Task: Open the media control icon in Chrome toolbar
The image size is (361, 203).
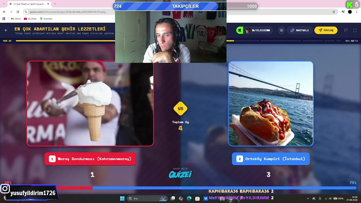Action: (343, 12)
